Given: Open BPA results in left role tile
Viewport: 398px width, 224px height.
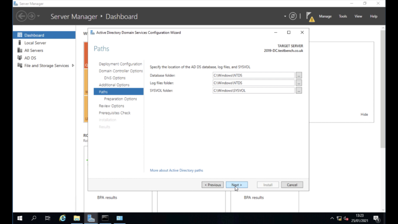Looking at the screenshot, I should tap(107, 198).
